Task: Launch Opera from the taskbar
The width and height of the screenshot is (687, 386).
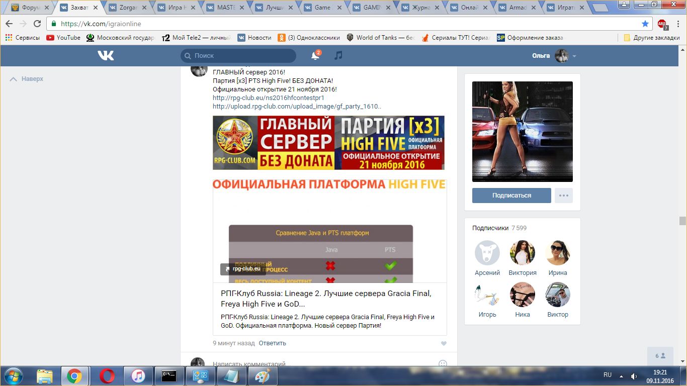Action: tap(107, 376)
